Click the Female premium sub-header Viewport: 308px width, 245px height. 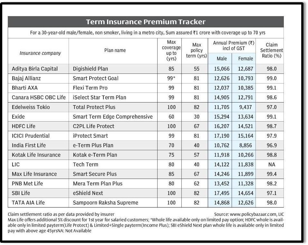[x=245, y=59]
